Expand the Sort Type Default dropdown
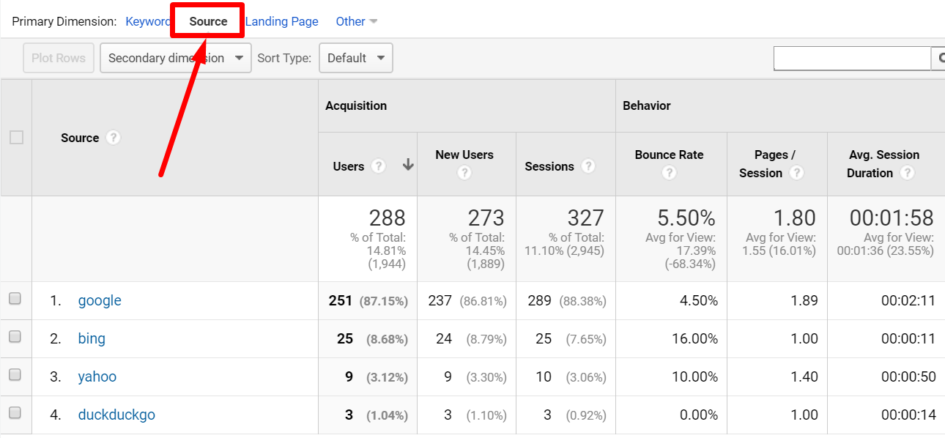 click(x=355, y=58)
